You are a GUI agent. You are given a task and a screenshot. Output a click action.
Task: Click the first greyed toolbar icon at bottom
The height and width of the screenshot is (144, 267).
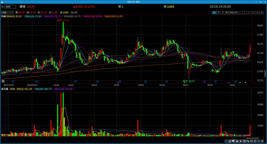tap(226, 141)
